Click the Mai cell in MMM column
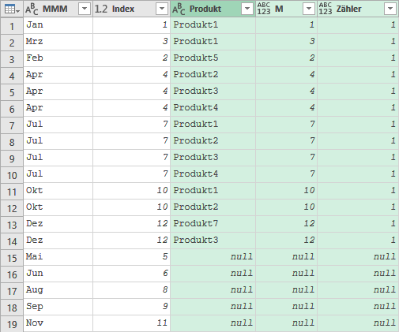The image size is (399, 332). point(58,257)
